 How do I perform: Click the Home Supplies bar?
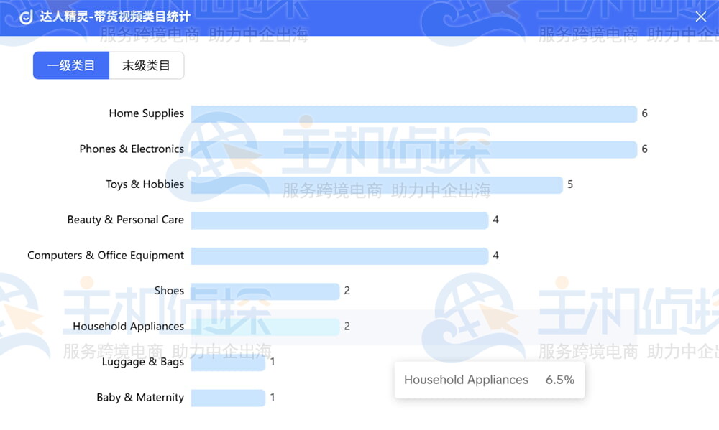point(410,113)
